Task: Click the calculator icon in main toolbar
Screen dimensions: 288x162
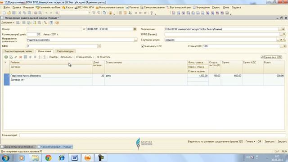Action: point(120,13)
